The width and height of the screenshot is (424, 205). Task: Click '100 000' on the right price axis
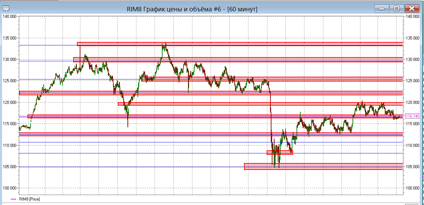(413, 188)
